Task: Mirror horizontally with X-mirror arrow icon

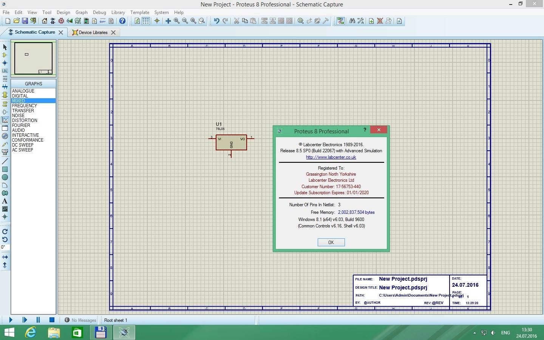Action: pyautogui.click(x=5, y=257)
